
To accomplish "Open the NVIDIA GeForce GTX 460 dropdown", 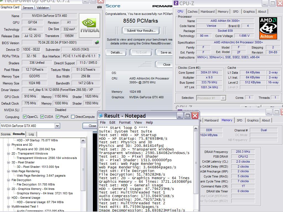I will coord(57,126).
